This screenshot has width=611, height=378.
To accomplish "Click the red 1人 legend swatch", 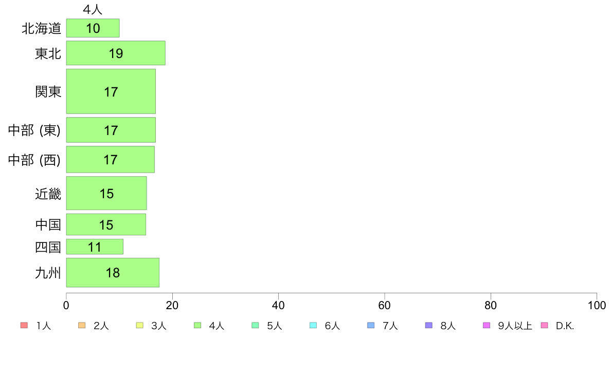I will point(24,326).
